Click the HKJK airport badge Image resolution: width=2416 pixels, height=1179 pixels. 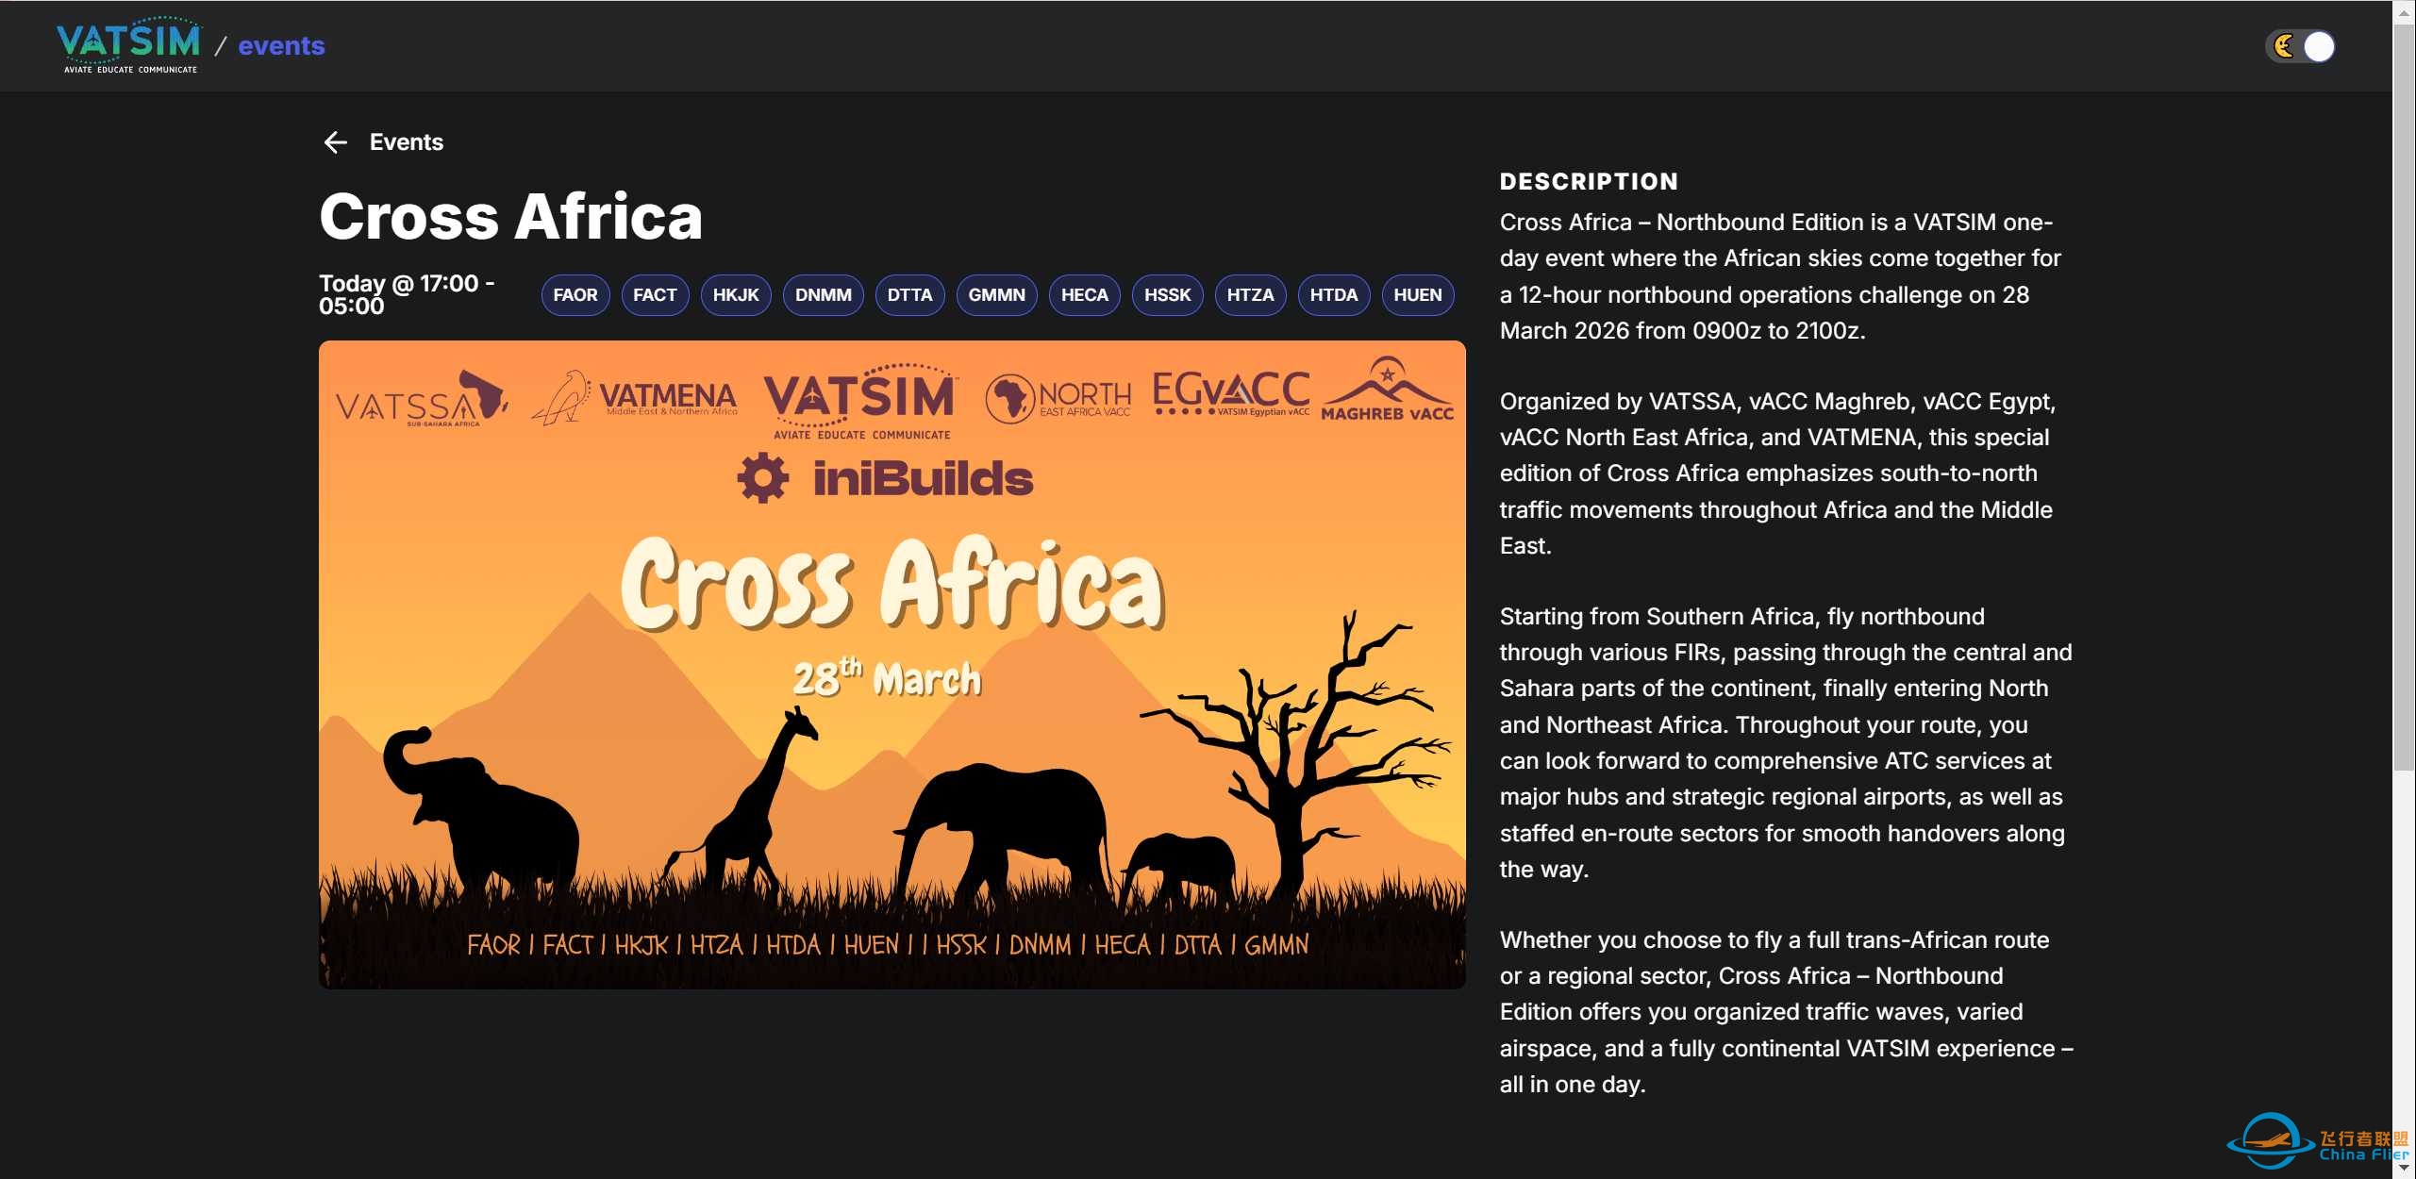coord(735,295)
